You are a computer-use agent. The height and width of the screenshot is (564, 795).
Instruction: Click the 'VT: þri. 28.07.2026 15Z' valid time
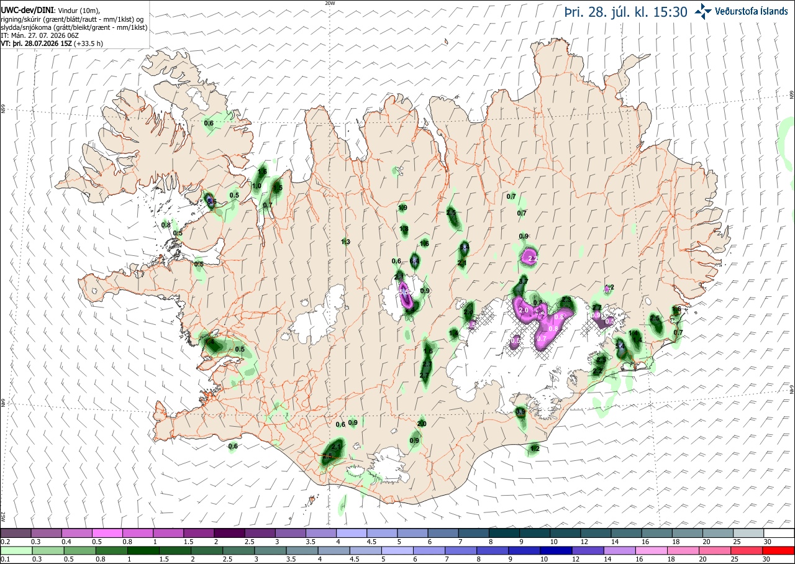click(x=37, y=43)
